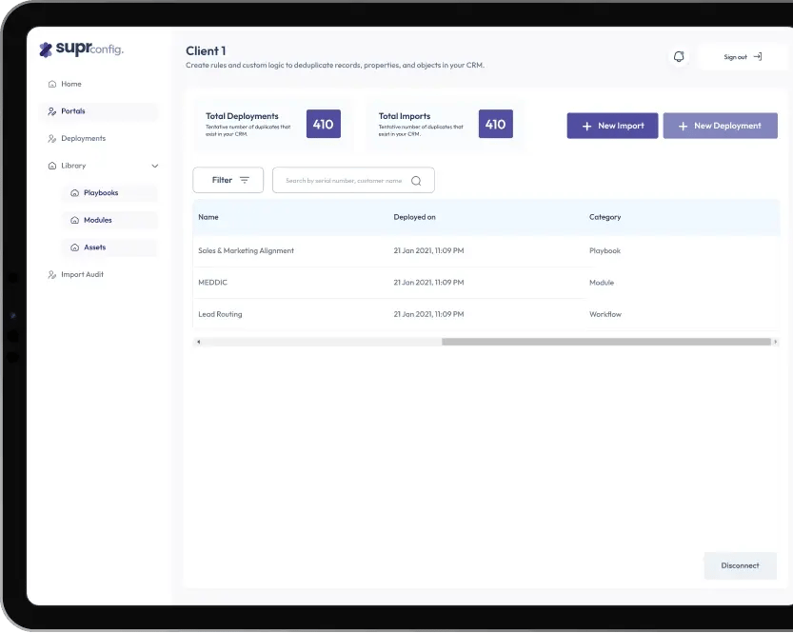
Task: Click the suprconfig logo
Action: pos(82,49)
